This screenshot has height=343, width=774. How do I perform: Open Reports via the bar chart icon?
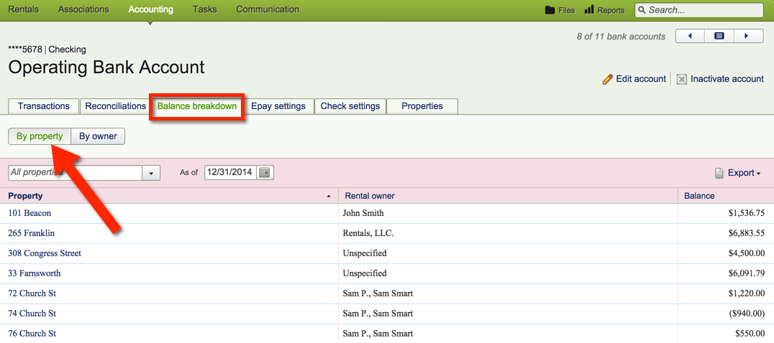(x=589, y=10)
